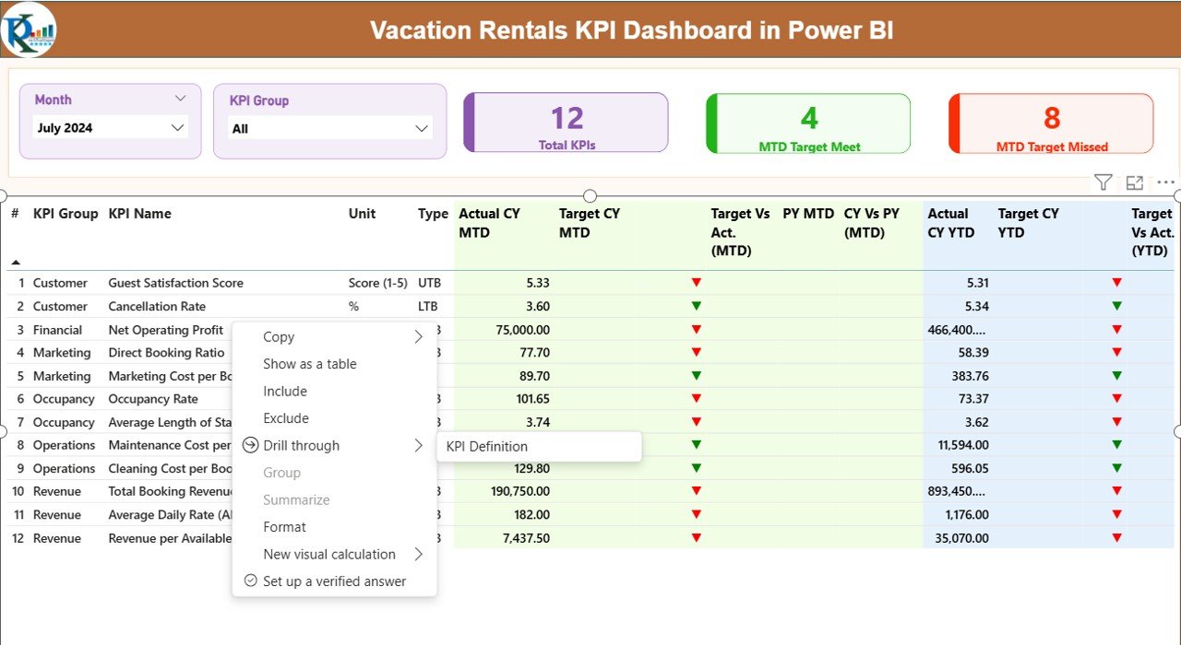Click the 4 MTD Target Meet card
Image resolution: width=1181 pixels, height=645 pixels.
point(808,122)
